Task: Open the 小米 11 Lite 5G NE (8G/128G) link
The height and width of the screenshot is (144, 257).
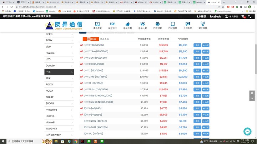Action: (98, 96)
